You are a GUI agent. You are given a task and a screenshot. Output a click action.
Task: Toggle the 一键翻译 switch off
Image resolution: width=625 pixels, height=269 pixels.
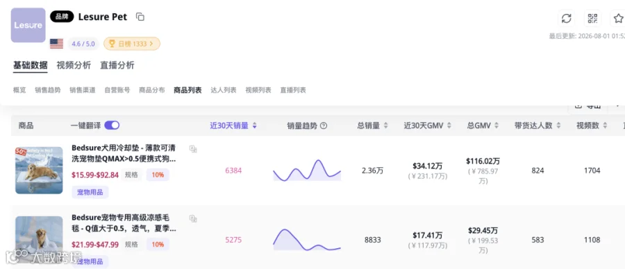[112, 125]
